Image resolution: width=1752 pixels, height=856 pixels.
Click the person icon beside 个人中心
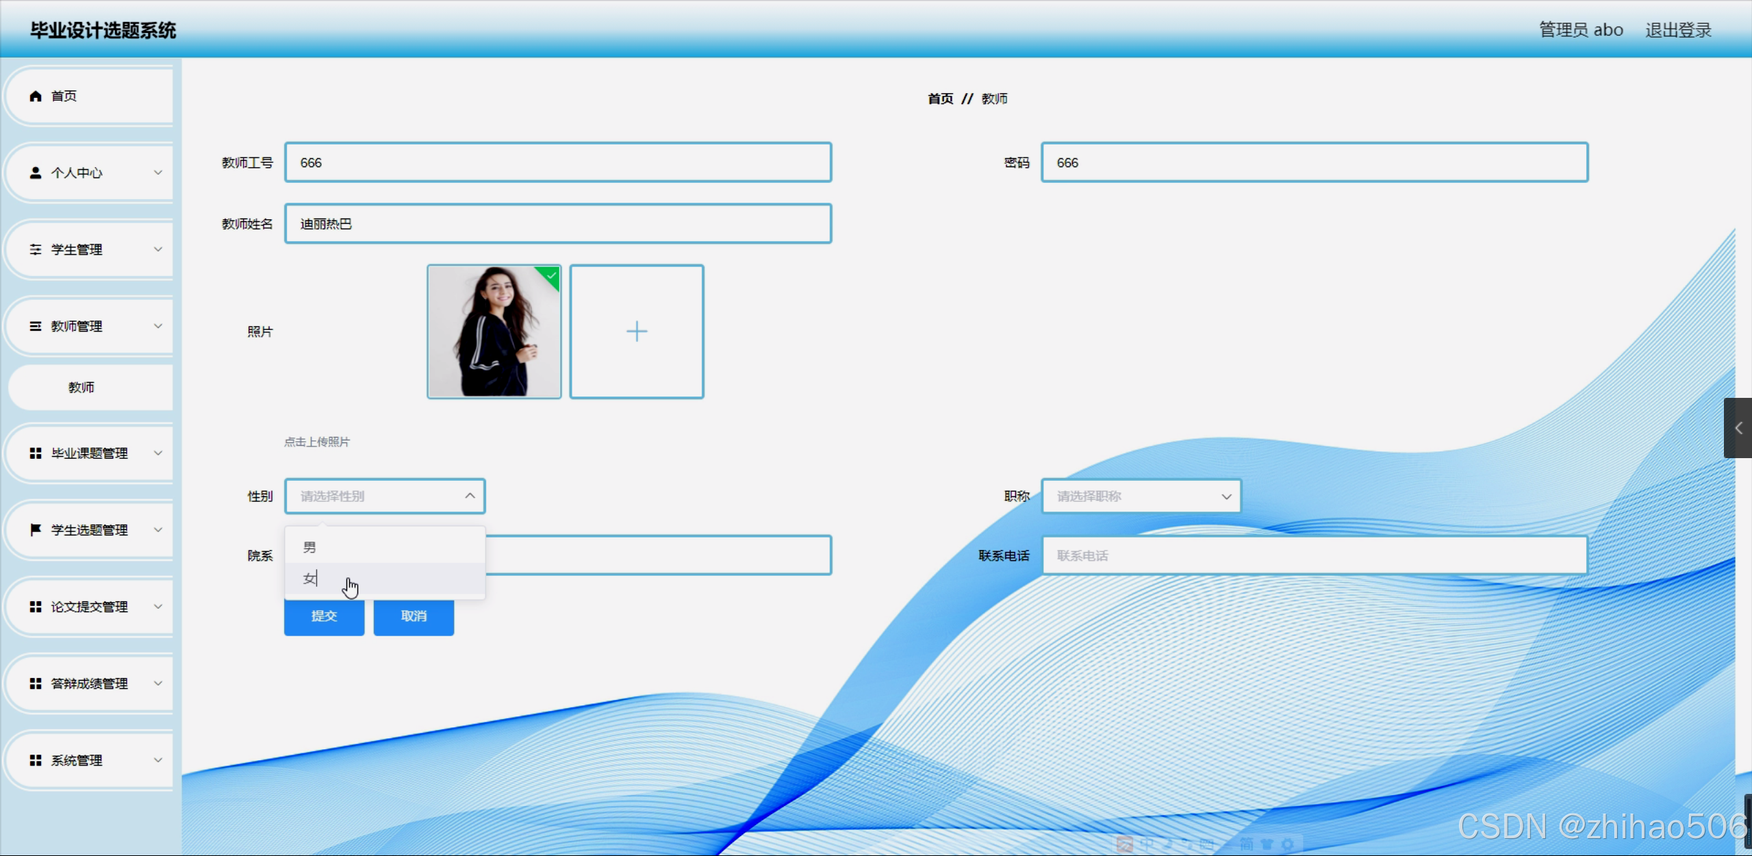tap(36, 173)
